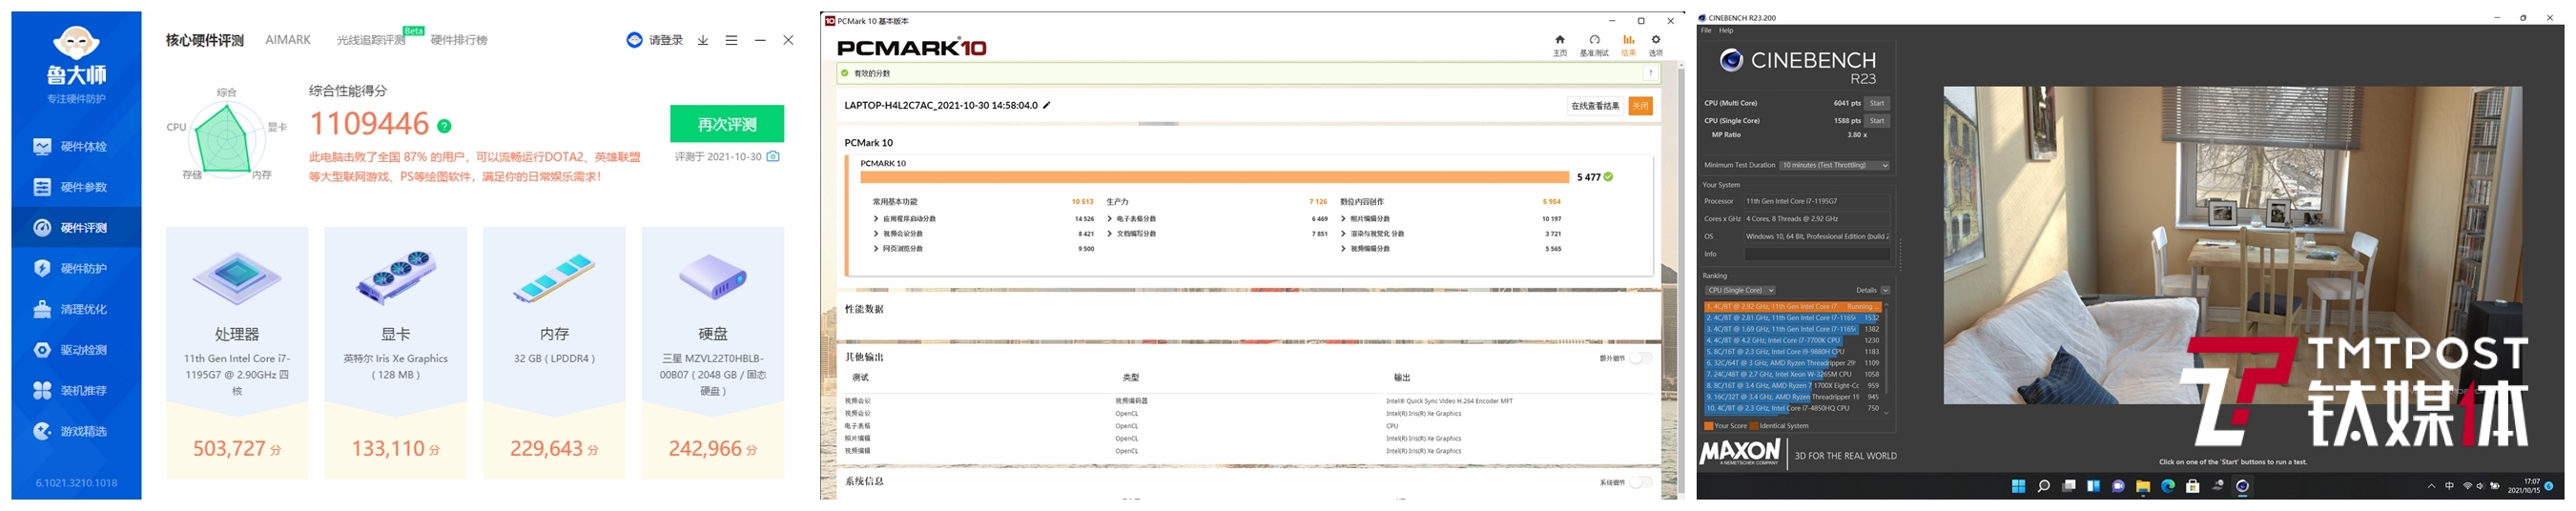Click the screenshot camera icon beside the evaluation date

[x=773, y=156]
